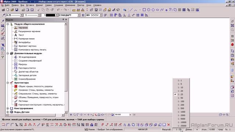Image resolution: width=235 pixels, height=132 pixels.
Task: Select the Spline curve tool icon
Action: click(x=162, y=10)
